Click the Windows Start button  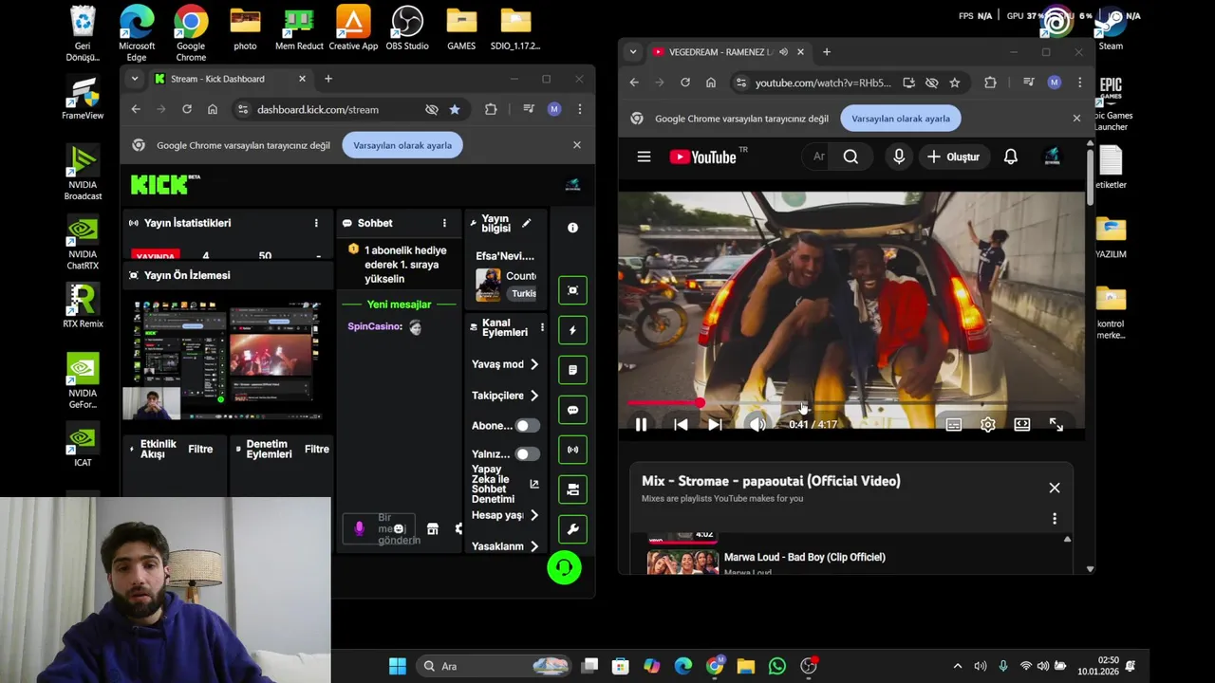[x=398, y=666]
